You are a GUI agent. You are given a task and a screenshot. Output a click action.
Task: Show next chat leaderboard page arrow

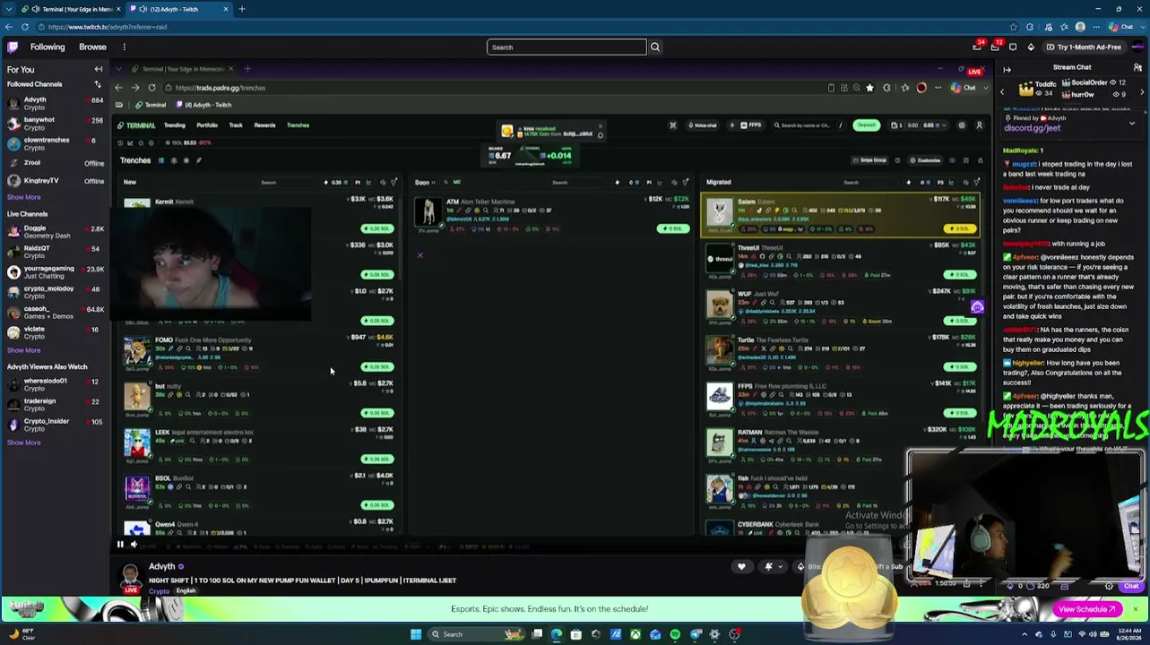coord(1142,91)
